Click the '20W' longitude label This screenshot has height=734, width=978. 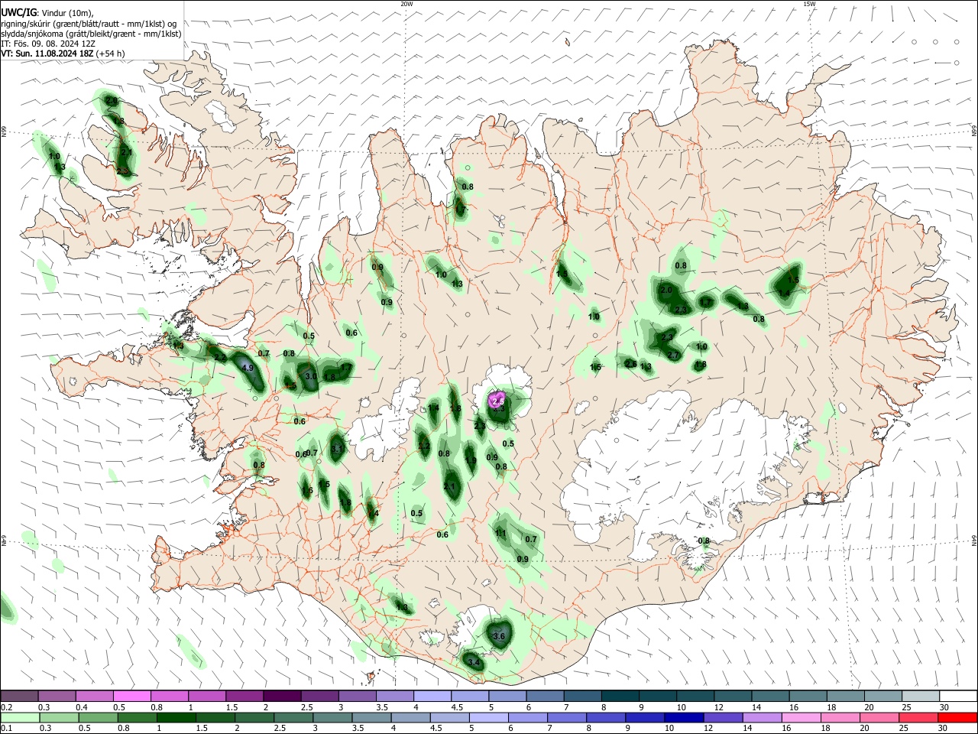[x=406, y=4]
